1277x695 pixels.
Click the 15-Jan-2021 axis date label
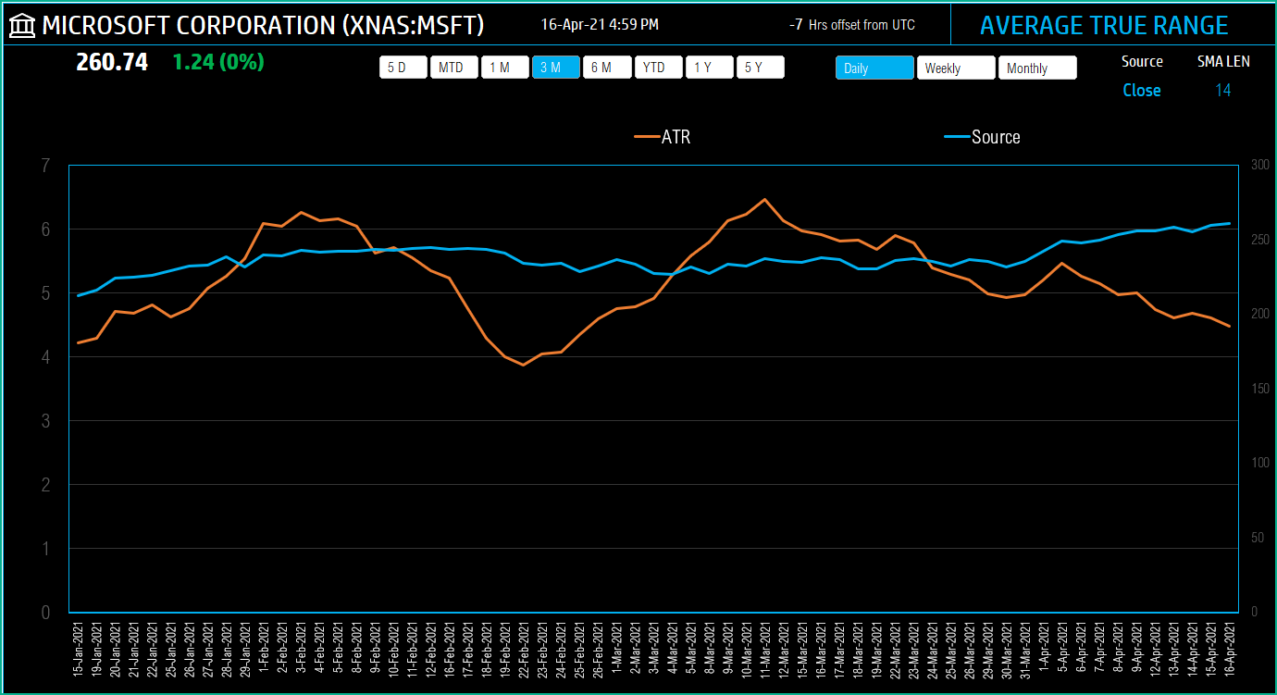pyautogui.click(x=78, y=651)
